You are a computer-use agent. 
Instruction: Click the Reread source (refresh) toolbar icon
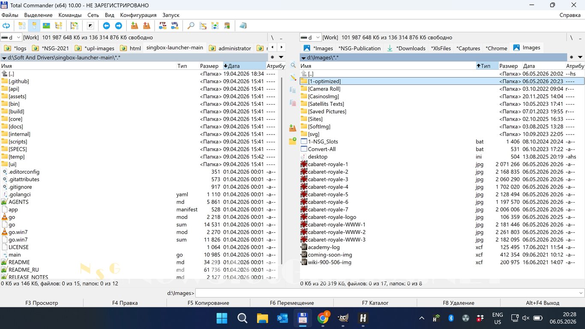6,26
